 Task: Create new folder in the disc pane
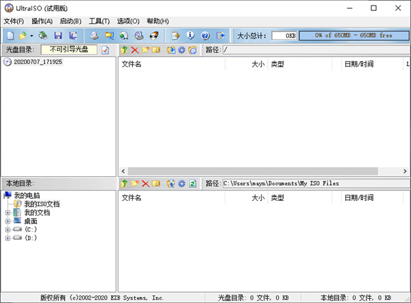(x=146, y=49)
